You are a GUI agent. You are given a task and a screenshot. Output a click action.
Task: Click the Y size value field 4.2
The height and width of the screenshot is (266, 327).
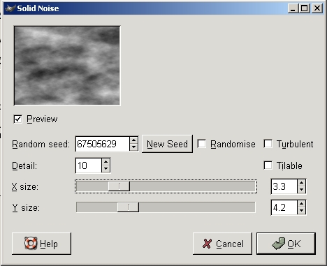(x=284, y=207)
